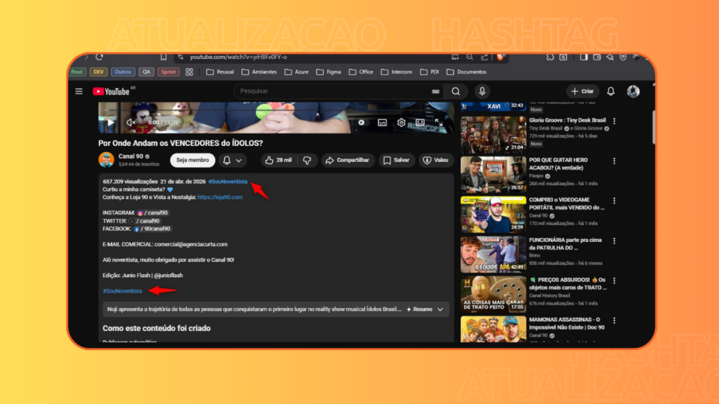
Task: Click the share page icon in address bar
Action: [484, 58]
